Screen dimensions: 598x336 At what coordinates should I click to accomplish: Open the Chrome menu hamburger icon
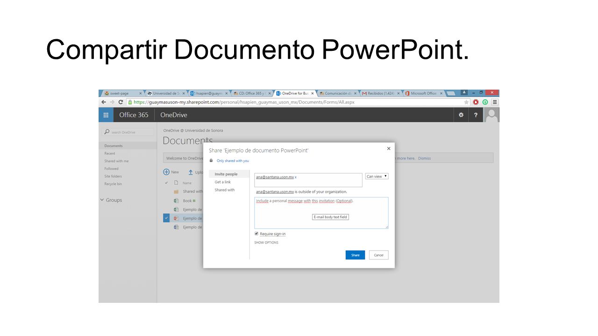[495, 102]
